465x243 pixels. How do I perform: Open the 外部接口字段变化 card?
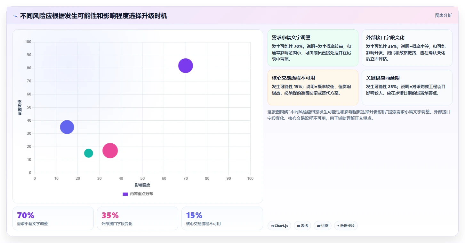[x=407, y=48]
